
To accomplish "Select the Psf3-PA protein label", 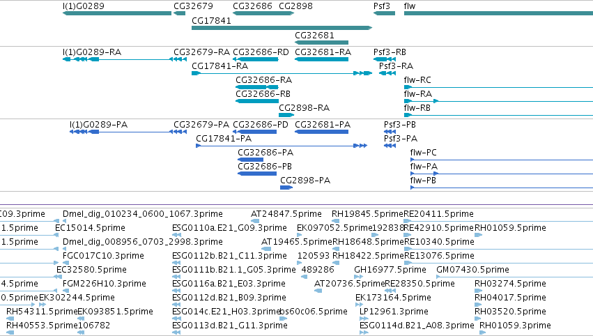I will click(401, 139).
